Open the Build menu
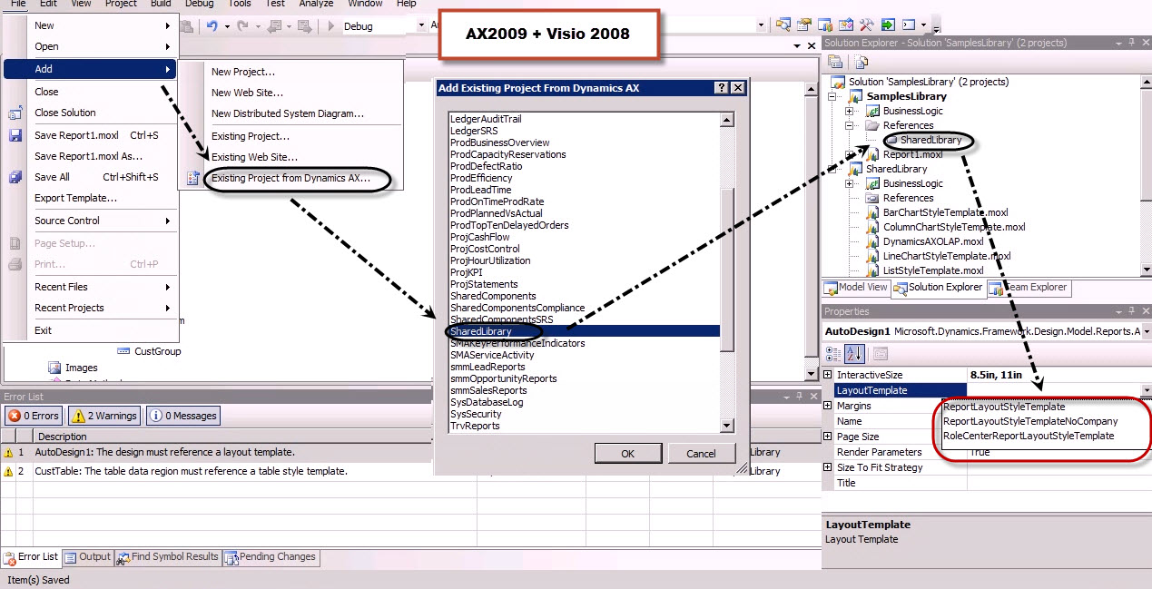The image size is (1152, 589). 161,4
